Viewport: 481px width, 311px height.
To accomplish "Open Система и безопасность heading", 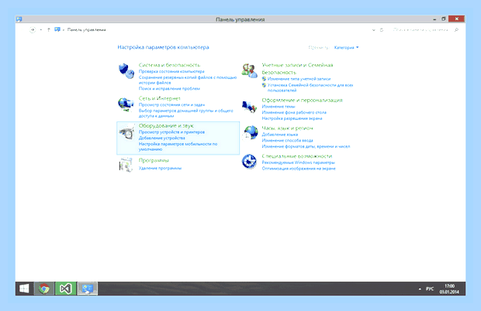I will pos(169,65).
